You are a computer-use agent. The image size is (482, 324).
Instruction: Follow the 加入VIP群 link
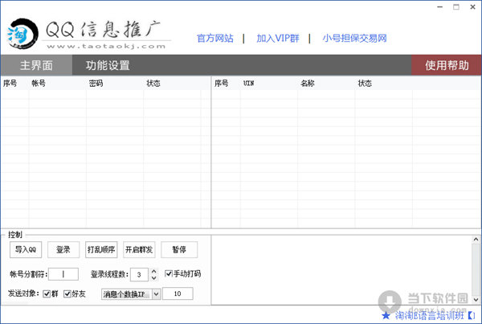[x=278, y=39]
